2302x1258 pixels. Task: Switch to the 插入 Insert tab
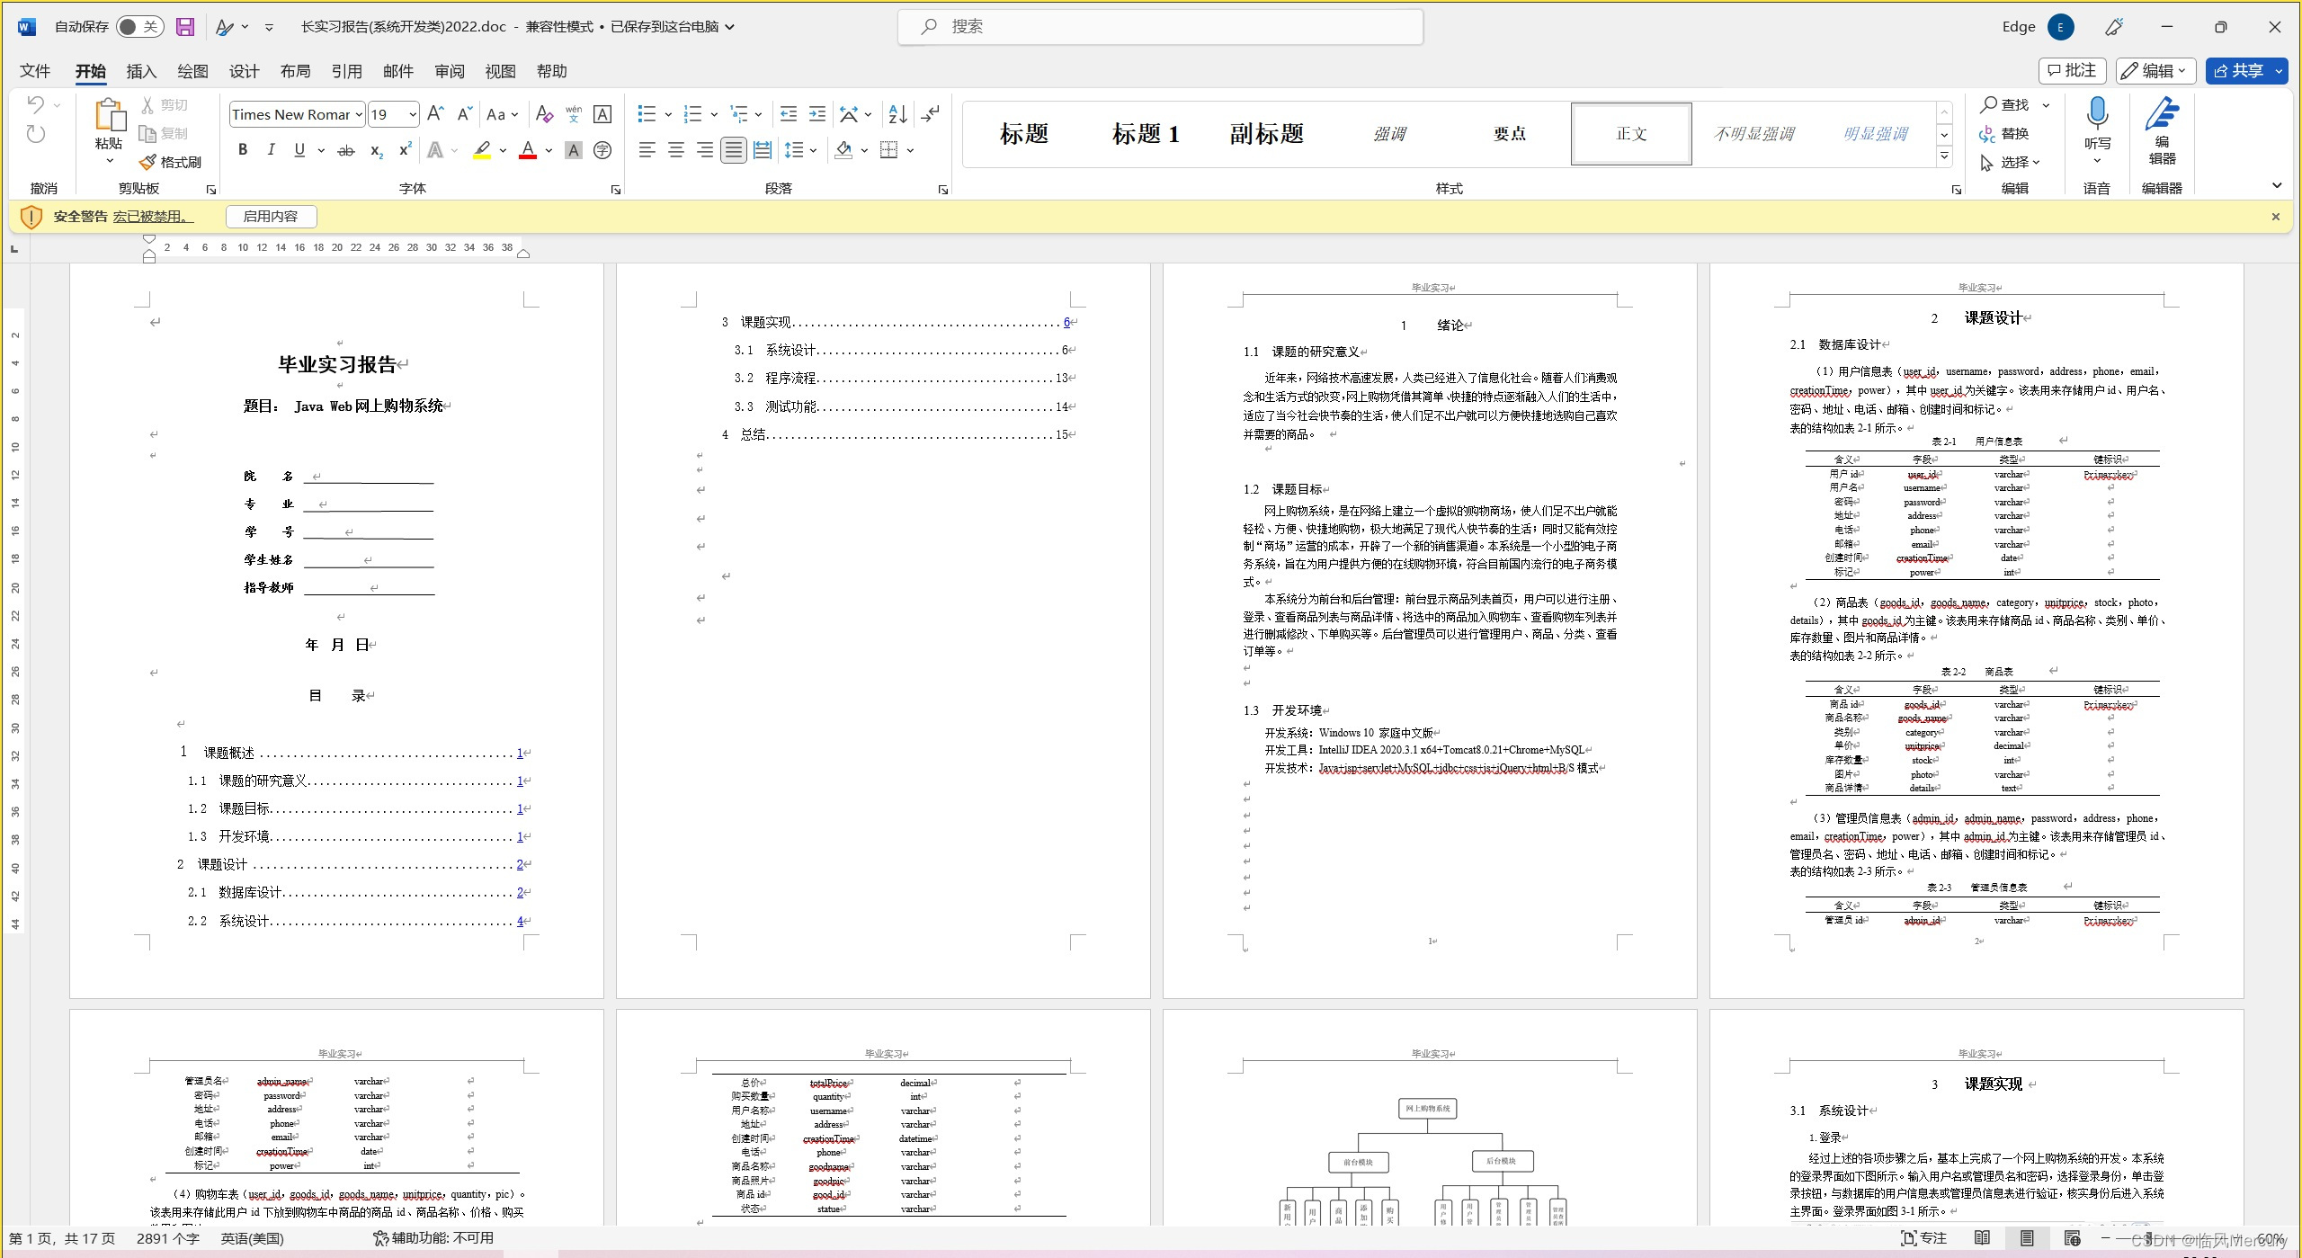(x=141, y=71)
